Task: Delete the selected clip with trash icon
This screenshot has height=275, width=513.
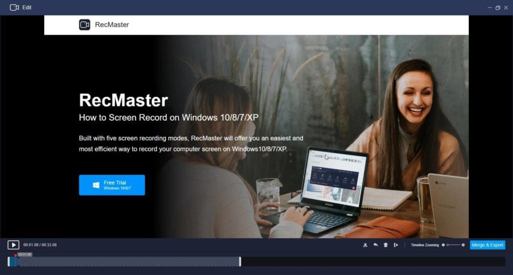Action: click(386, 245)
